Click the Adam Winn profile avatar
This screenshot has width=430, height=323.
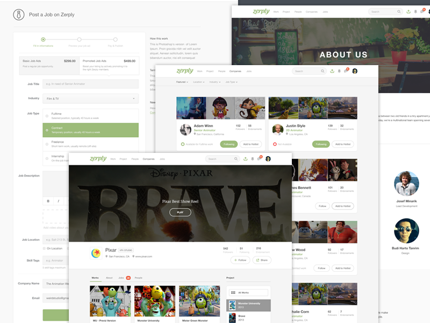(185, 130)
